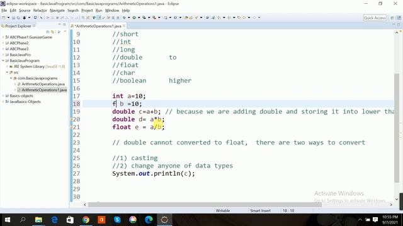Close the ArithmeticOperations1.java editor tab
Screen dimensions: 403x226
pos(124,26)
